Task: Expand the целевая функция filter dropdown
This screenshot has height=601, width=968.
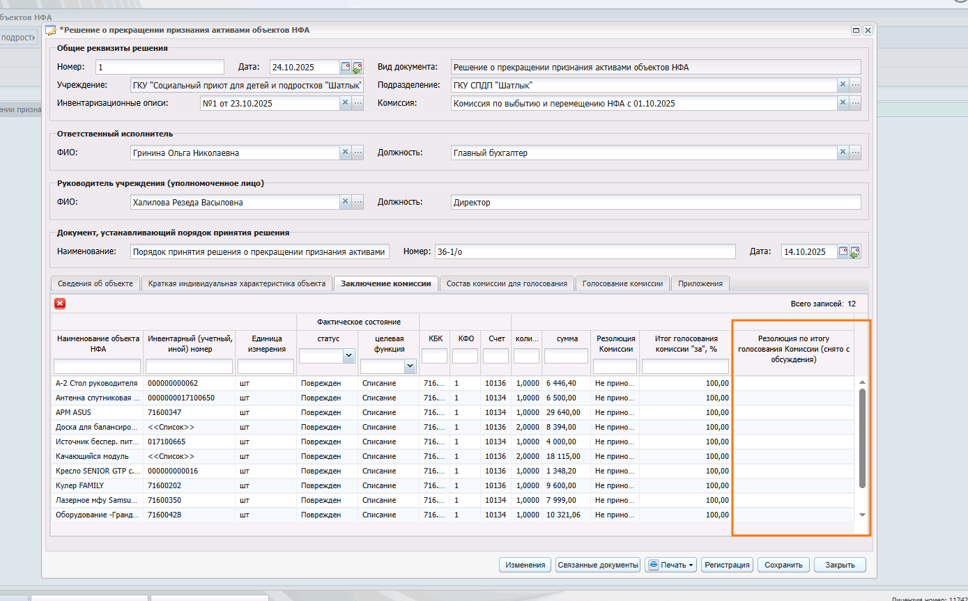Action: pyautogui.click(x=410, y=366)
